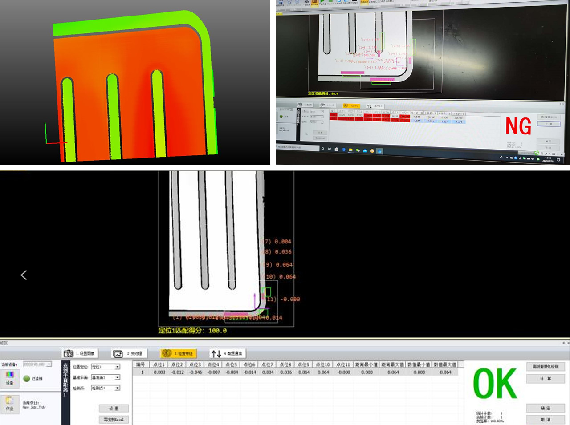Click clock showing 13:16 on photographed taskbar
Viewport: 570px width, 425px height.
(548, 159)
